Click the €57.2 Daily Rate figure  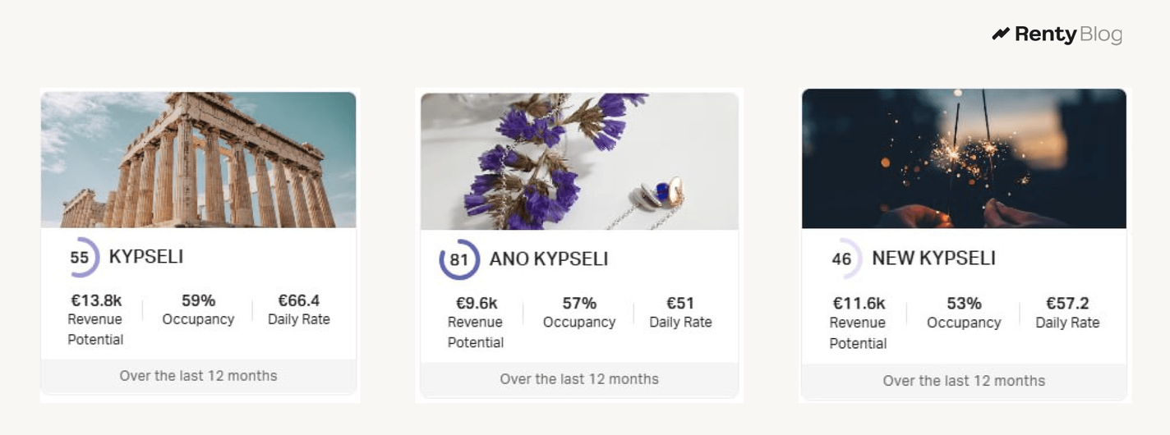click(x=1067, y=304)
